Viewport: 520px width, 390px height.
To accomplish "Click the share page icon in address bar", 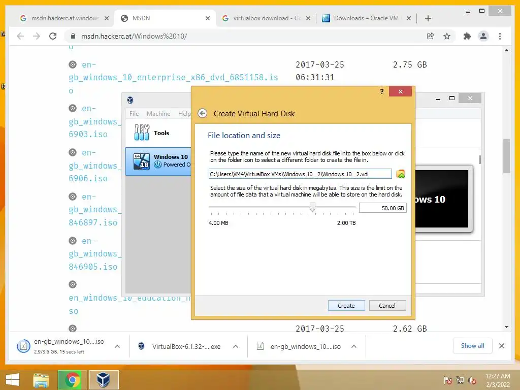I will (431, 36).
